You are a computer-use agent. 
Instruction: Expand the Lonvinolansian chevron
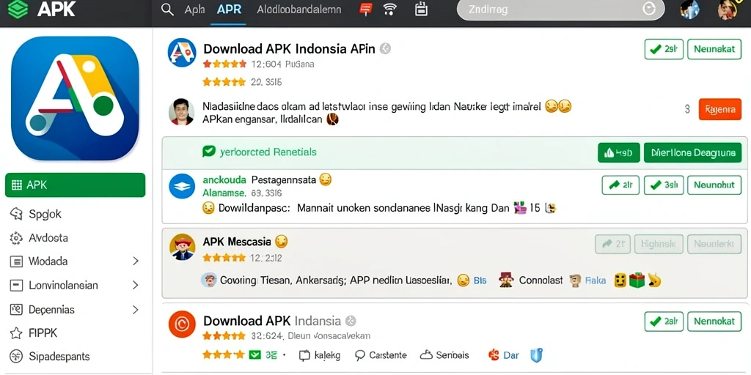pyautogui.click(x=136, y=286)
